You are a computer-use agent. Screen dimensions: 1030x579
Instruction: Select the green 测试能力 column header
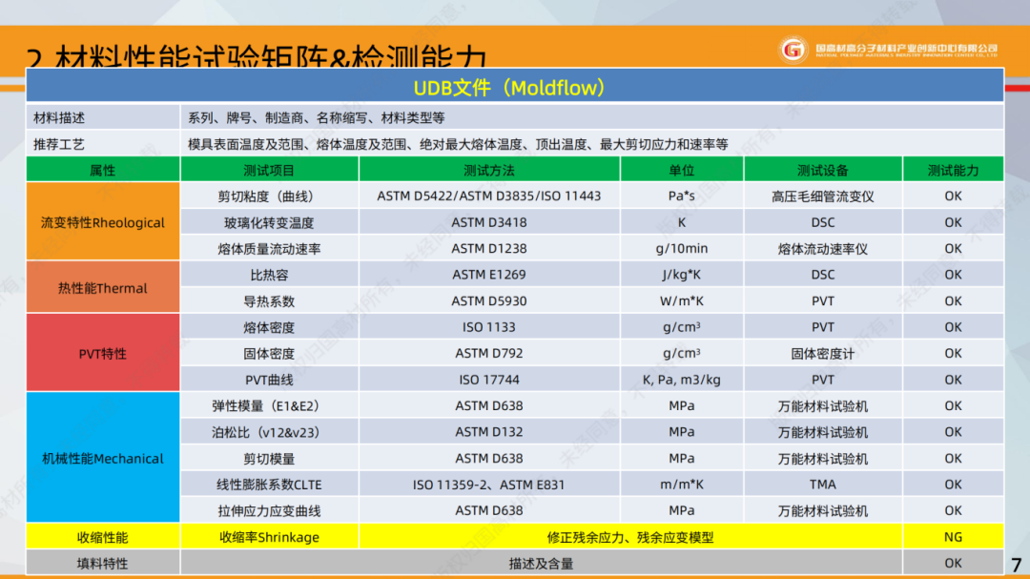(x=953, y=168)
